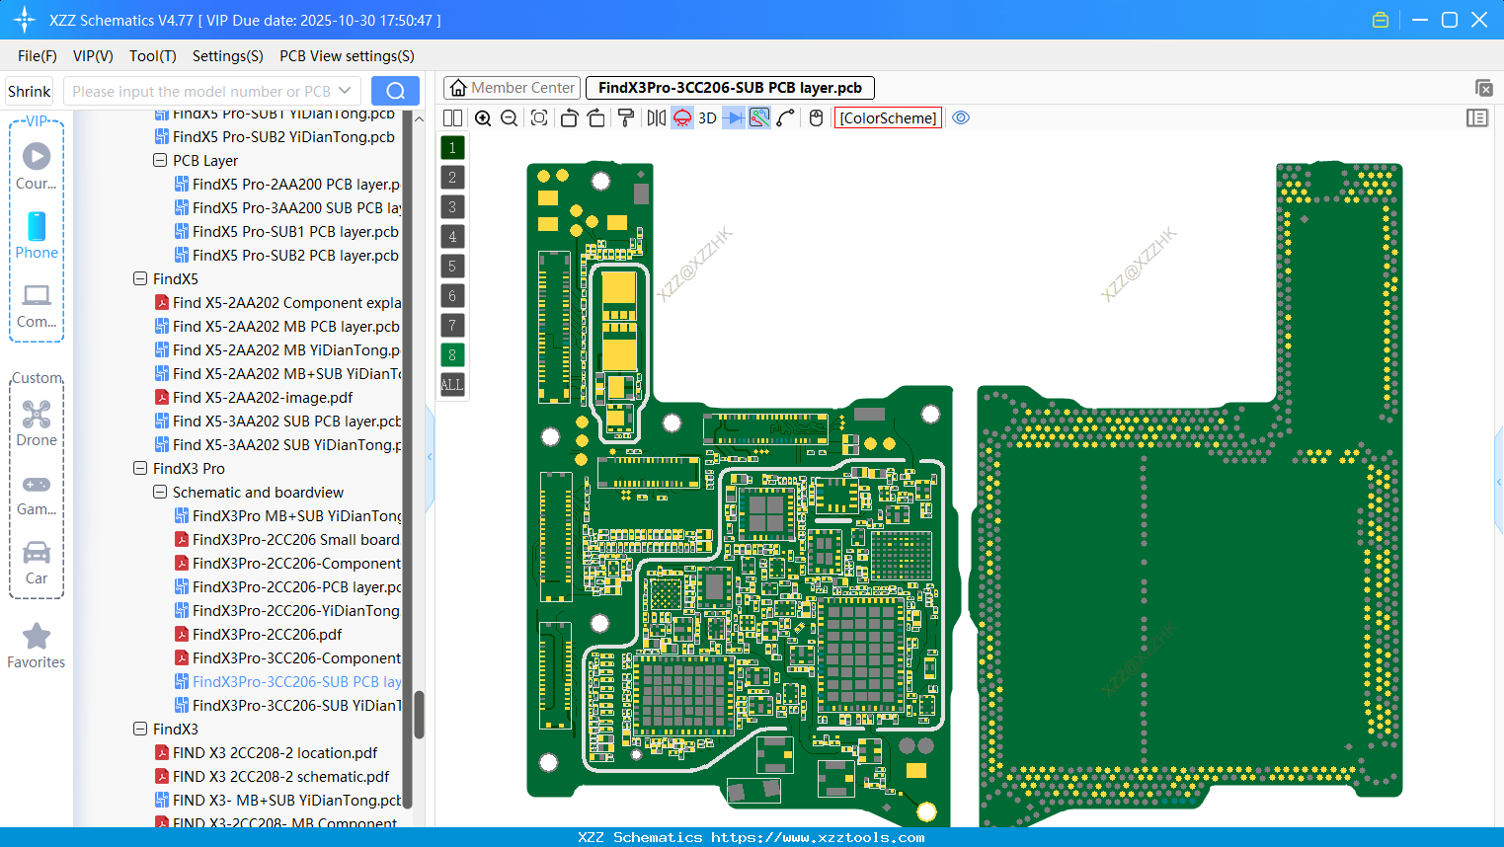
Task: Select the curve measurement tool
Action: (785, 117)
